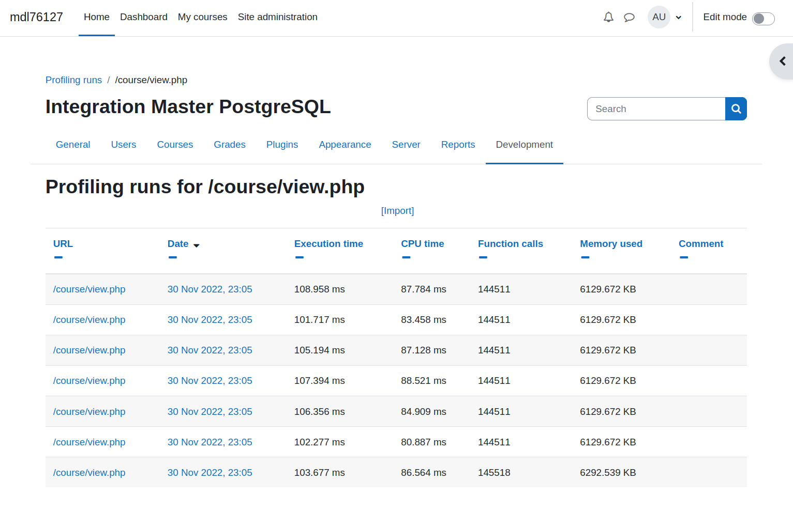Click the Date sort descending arrow

click(197, 245)
